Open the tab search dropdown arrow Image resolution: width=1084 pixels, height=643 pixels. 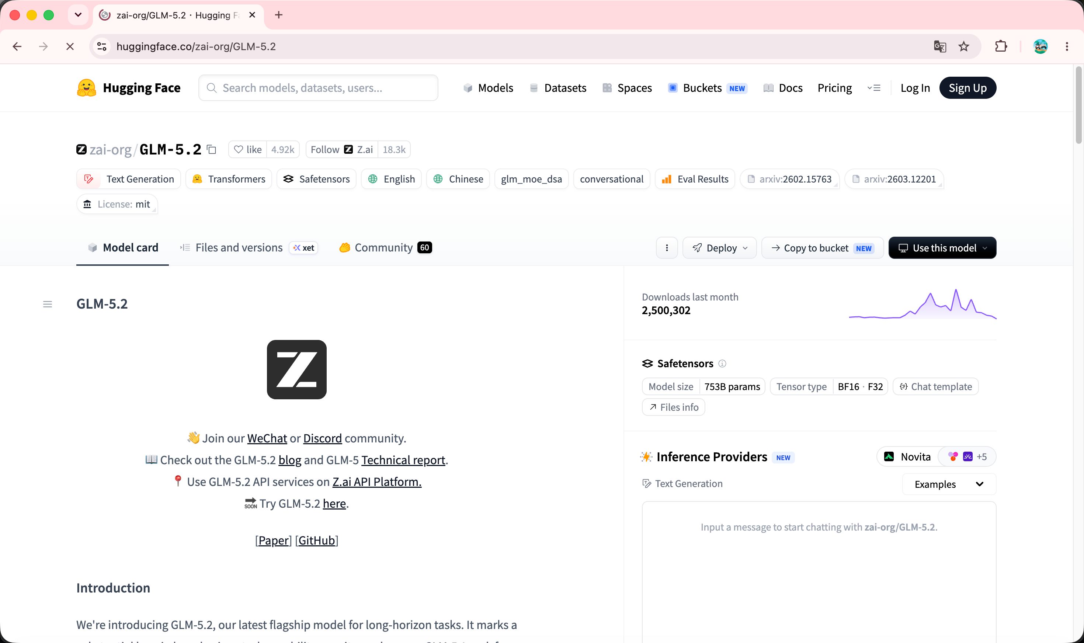click(78, 15)
